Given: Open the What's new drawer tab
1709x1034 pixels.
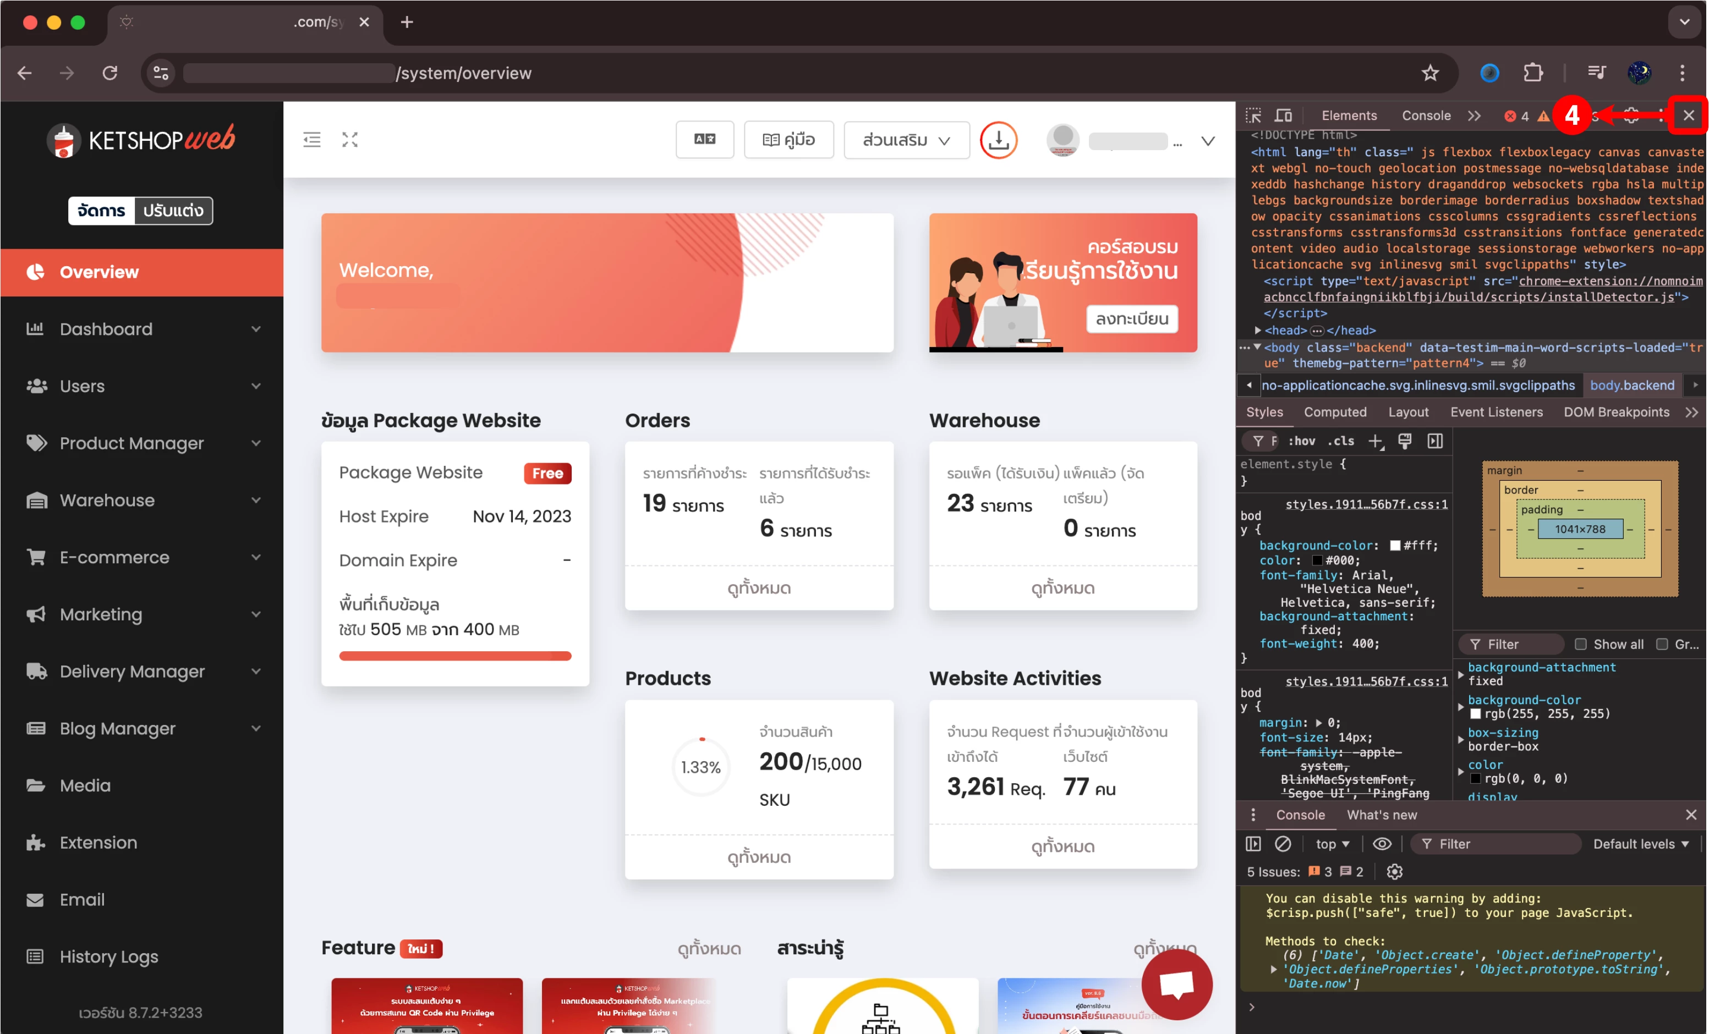Looking at the screenshot, I should click(1381, 815).
